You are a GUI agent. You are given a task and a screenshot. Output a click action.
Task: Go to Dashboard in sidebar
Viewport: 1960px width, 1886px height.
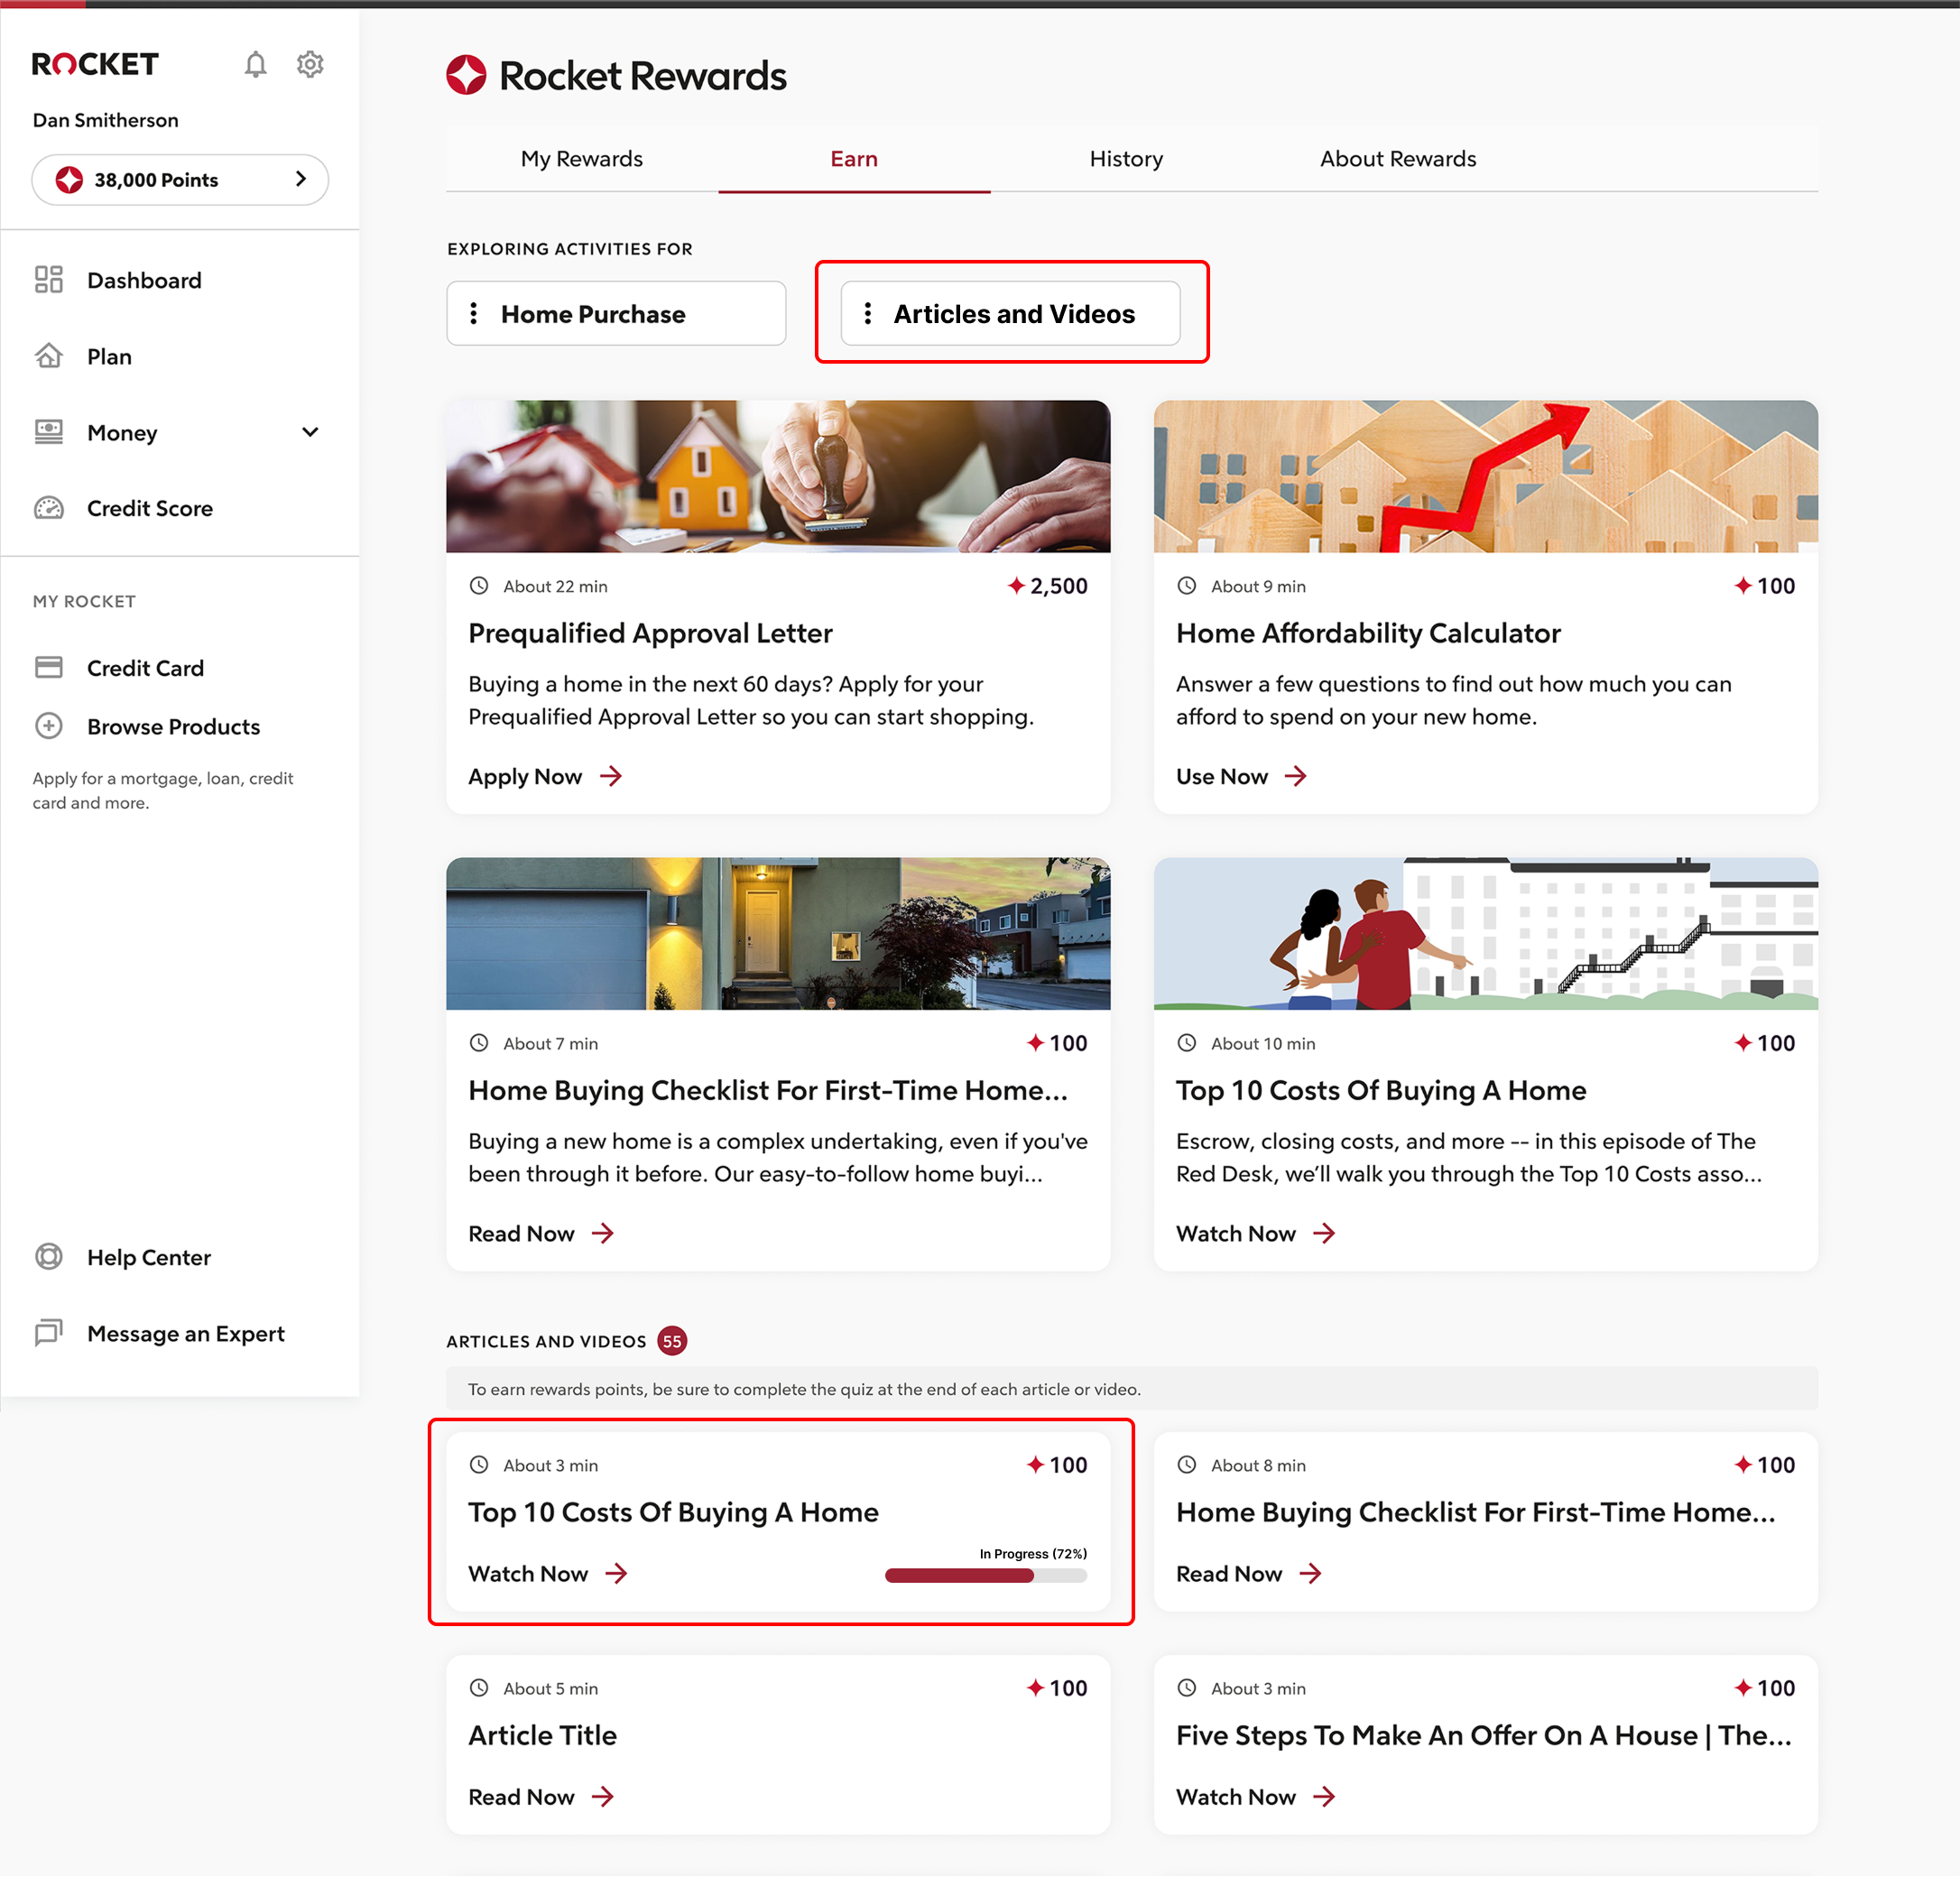tap(144, 280)
